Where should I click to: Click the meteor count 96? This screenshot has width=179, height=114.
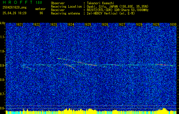pos(41,13)
